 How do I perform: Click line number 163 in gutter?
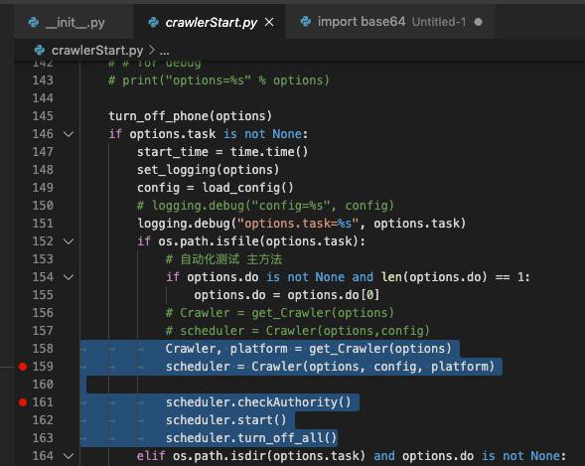tap(43, 438)
